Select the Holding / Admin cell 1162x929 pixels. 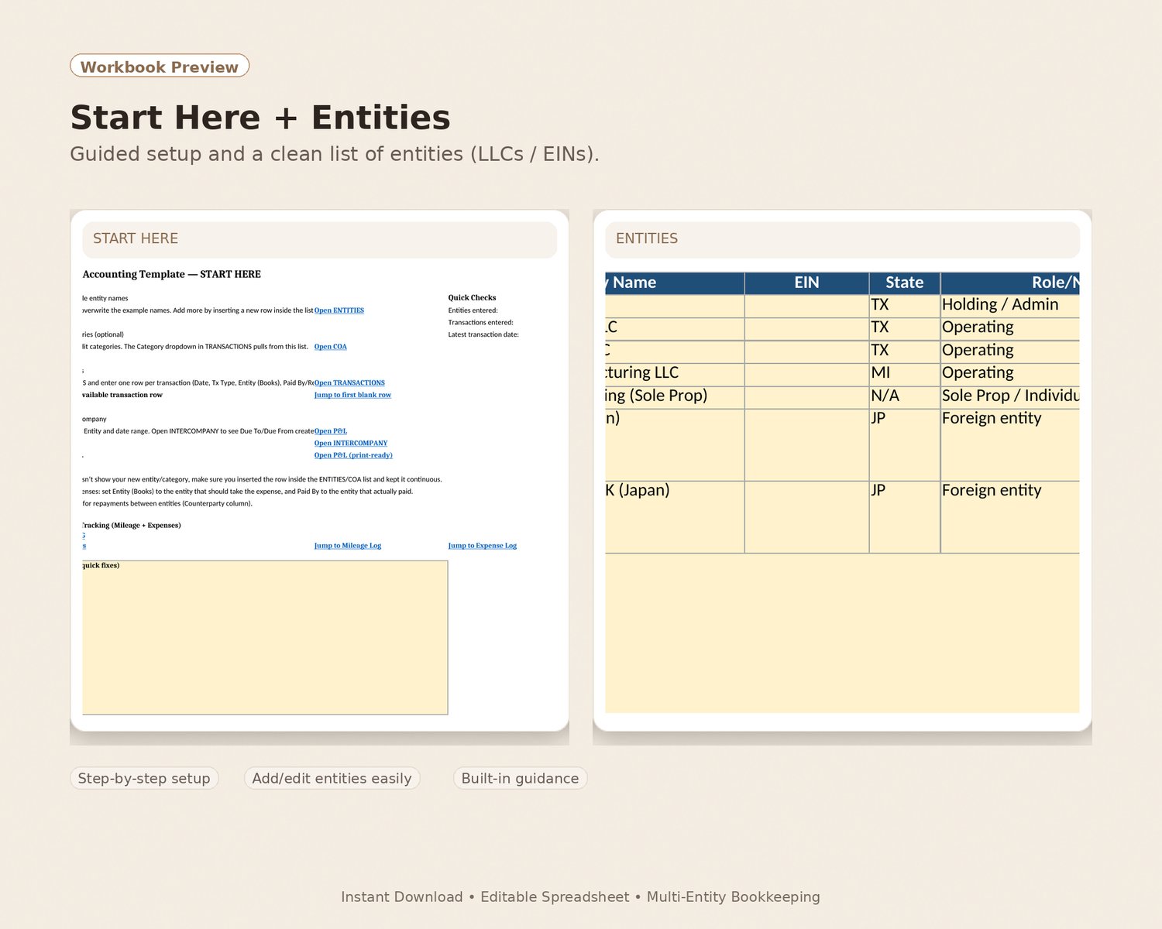pos(1010,305)
